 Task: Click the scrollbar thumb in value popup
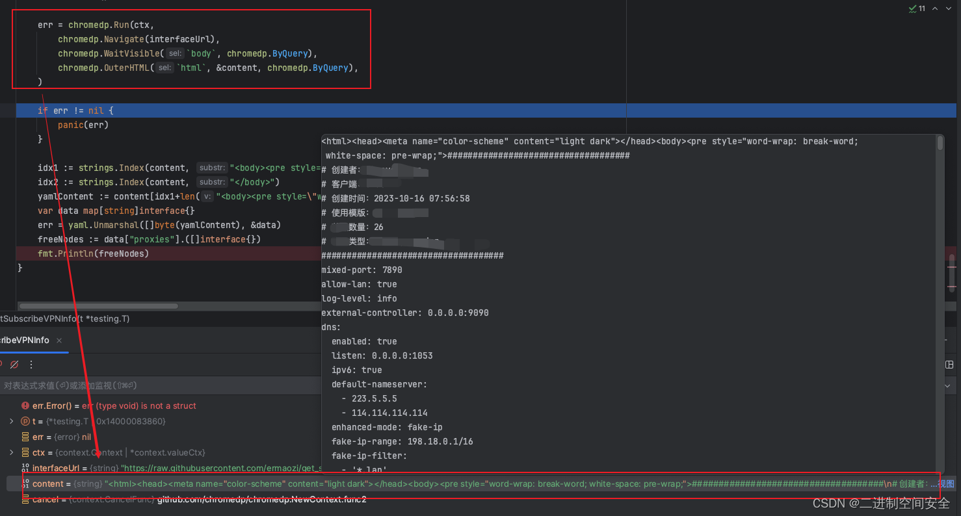point(940,143)
